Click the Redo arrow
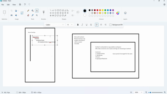This screenshot has width=167, height=94. pyautogui.click(x=29, y=5)
